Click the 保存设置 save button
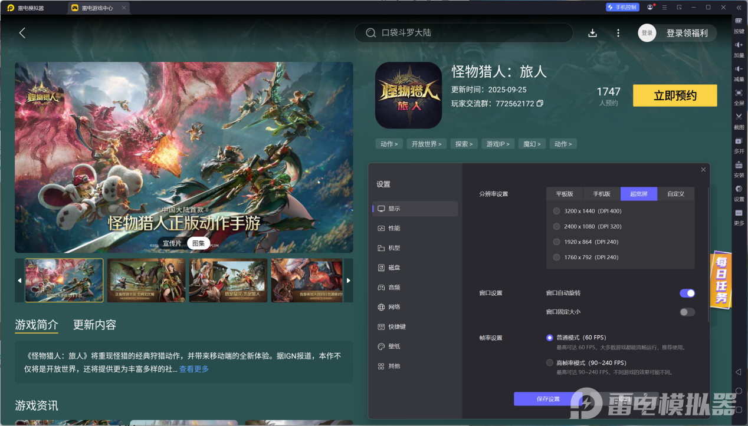Screen dimensions: 748x426 [548, 399]
